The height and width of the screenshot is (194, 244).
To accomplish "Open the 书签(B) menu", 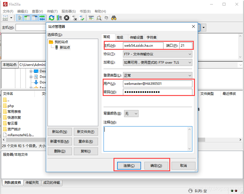I will [x=85, y=11].
